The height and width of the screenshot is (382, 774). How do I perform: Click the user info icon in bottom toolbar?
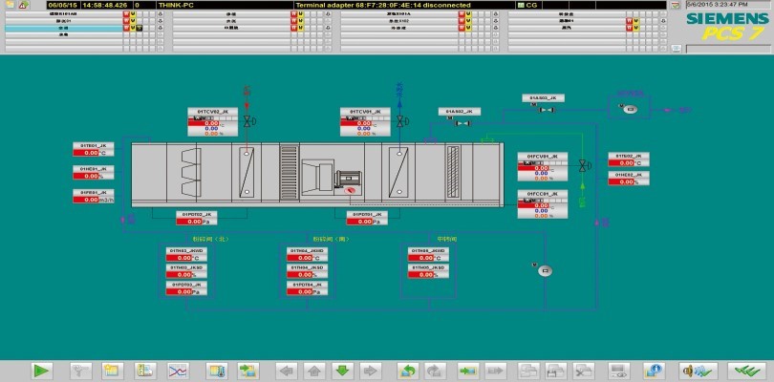[655, 371]
